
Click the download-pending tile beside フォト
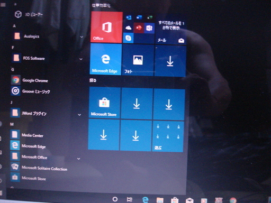coord(170,61)
